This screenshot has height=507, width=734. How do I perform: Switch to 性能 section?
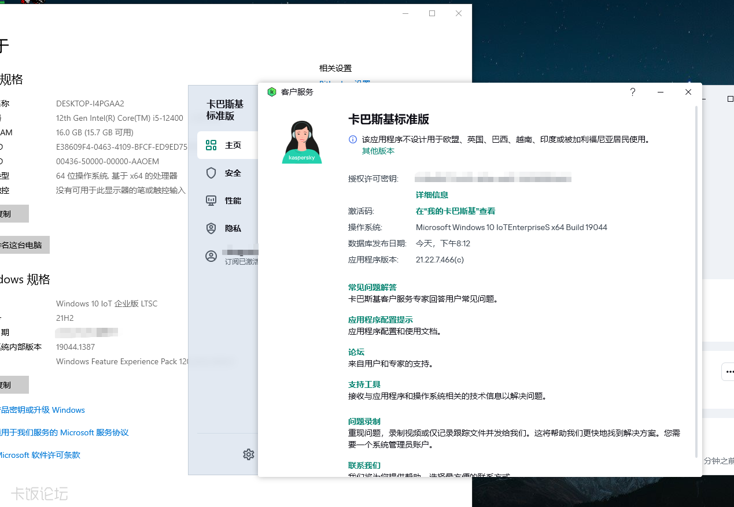click(233, 201)
